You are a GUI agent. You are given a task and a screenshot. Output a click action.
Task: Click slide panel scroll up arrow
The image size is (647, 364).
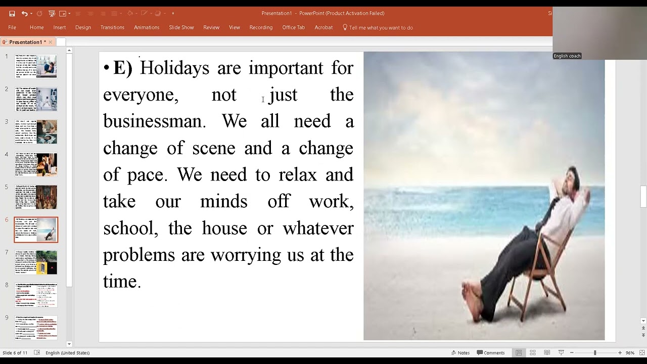[x=69, y=50]
